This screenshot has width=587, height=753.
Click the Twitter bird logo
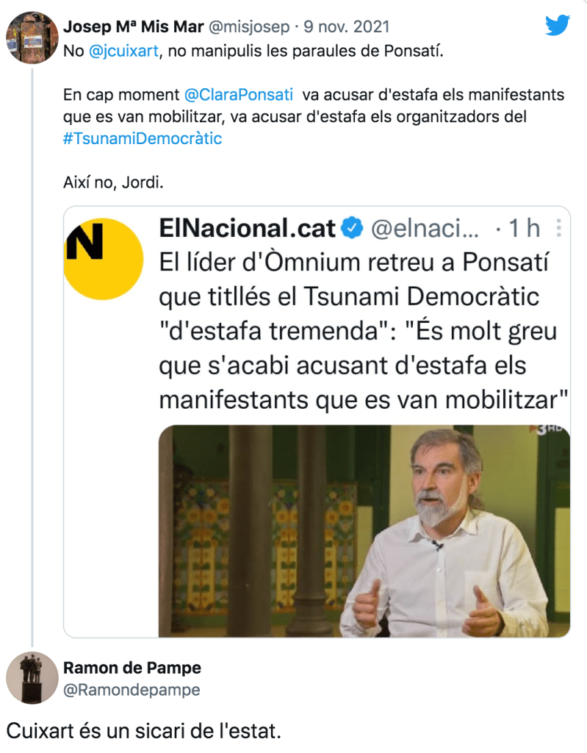coord(557,26)
